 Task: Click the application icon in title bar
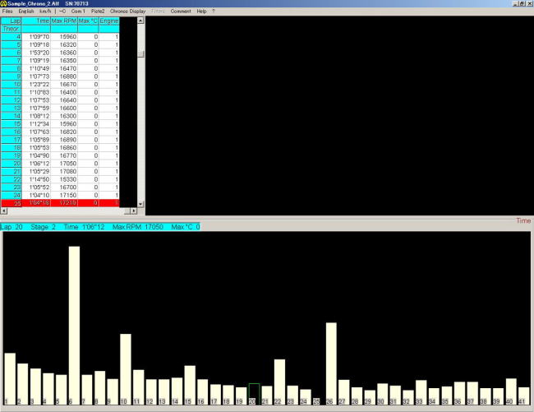point(3,4)
